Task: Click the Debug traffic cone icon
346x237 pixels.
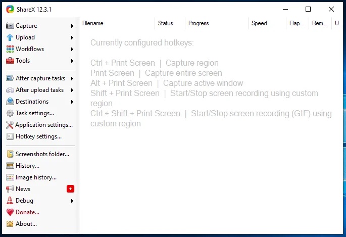Action: [10, 201]
